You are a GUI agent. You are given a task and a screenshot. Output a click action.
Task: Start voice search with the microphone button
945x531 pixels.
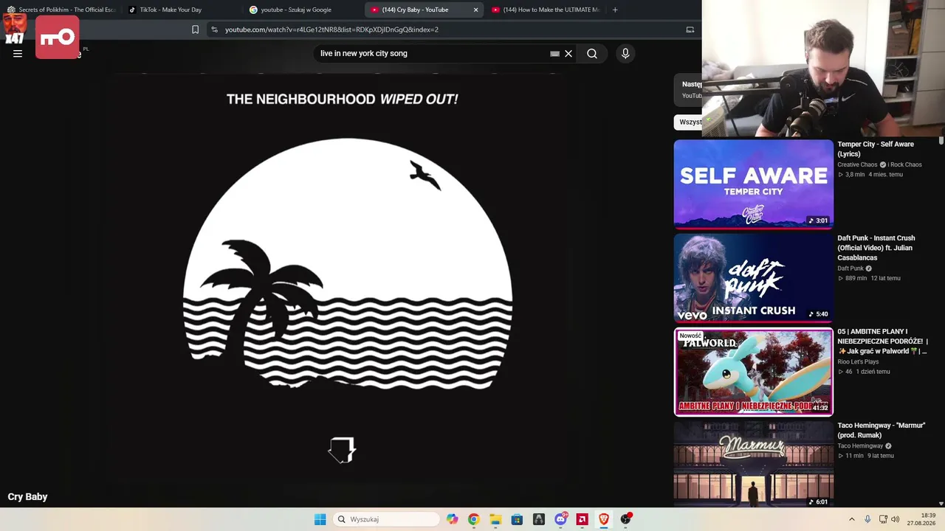click(x=625, y=53)
